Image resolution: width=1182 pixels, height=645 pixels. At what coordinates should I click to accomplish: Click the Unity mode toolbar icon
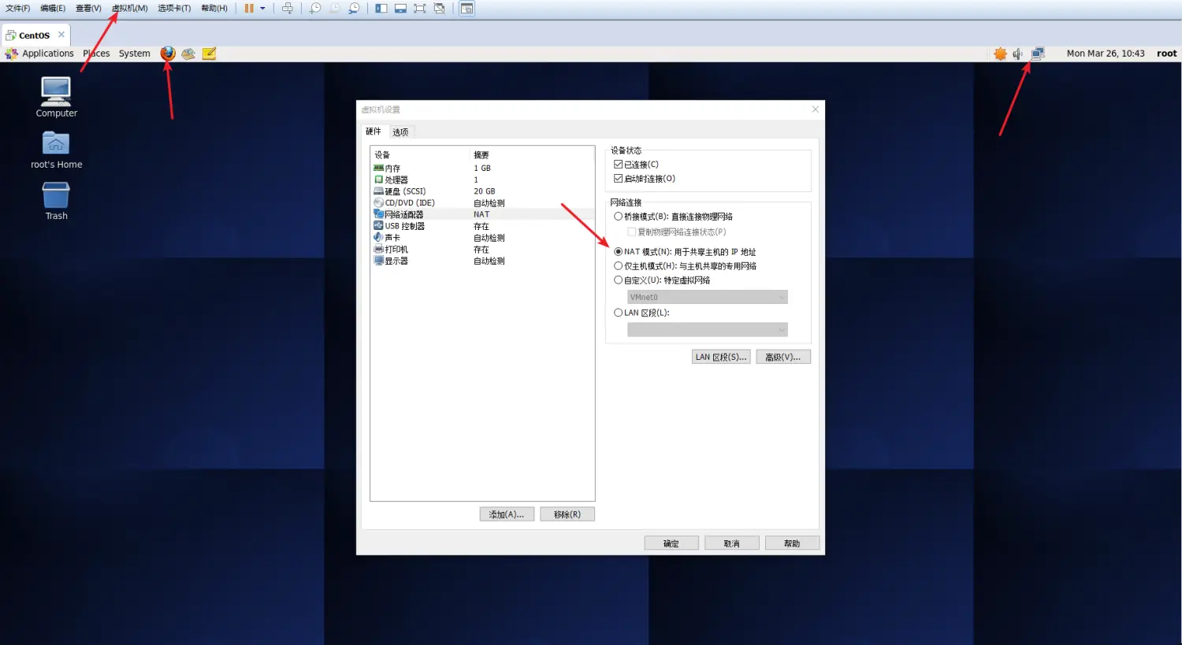(x=440, y=9)
